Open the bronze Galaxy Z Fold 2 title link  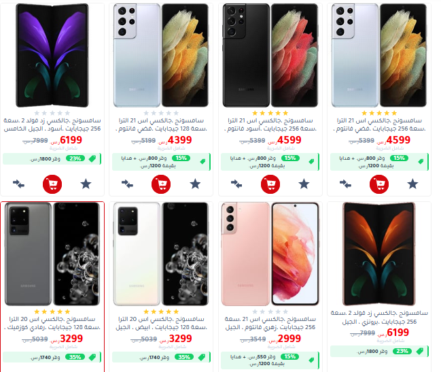tap(379, 318)
